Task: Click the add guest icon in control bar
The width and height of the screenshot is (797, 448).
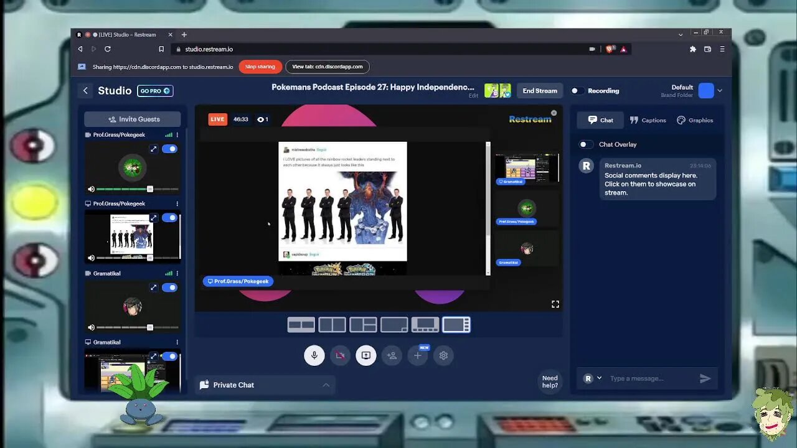Action: click(x=392, y=355)
